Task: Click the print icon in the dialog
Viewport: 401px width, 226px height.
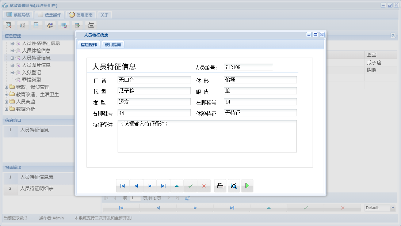Action: (x=220, y=185)
